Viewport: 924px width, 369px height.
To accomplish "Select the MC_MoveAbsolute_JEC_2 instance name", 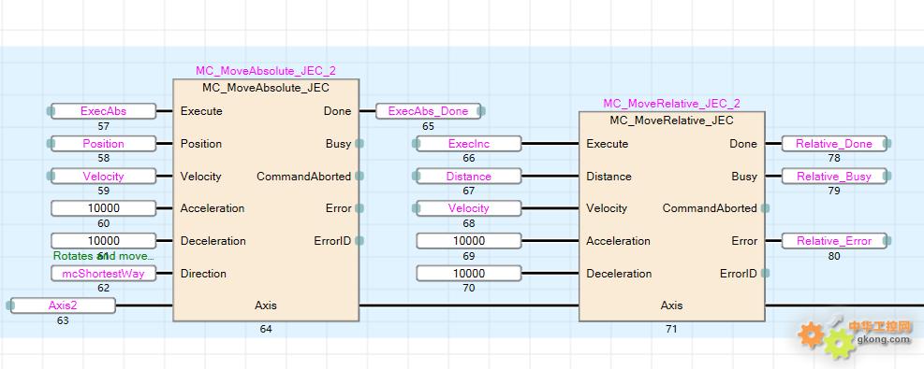I will coord(266,71).
